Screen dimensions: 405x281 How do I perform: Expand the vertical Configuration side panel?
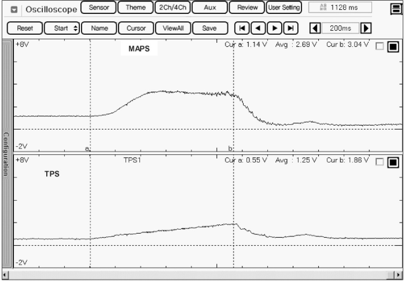[7, 153]
